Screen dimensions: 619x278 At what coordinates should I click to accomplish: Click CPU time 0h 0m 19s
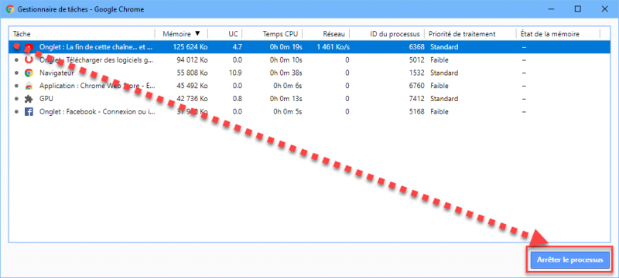pos(286,47)
